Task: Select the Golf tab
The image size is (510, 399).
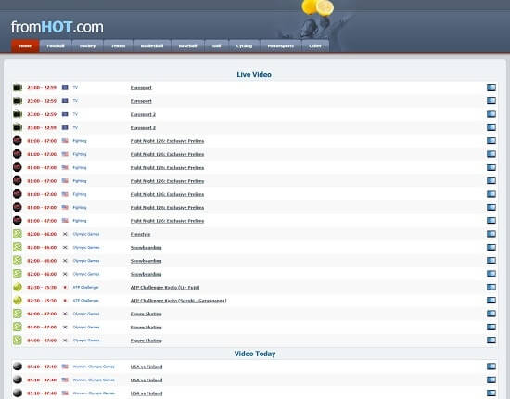Action: coord(217,46)
